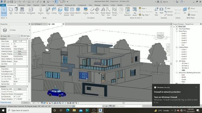Select the Wall tool in ribbon
The width and height of the screenshot is (202, 113).
11,10
